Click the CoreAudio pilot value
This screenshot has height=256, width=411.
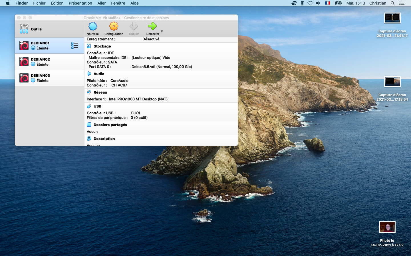(119, 80)
